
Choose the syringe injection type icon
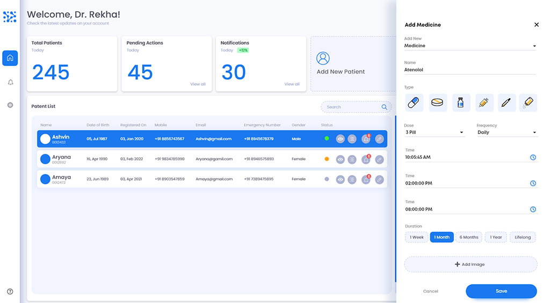tap(483, 102)
